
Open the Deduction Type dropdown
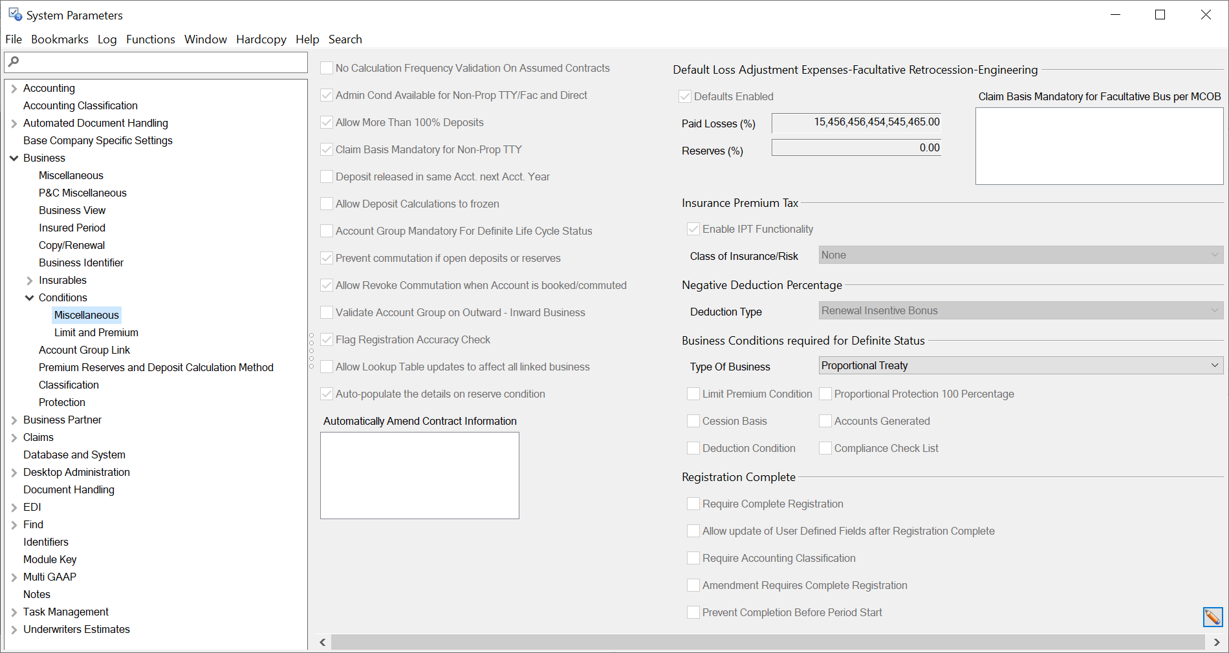click(1214, 310)
